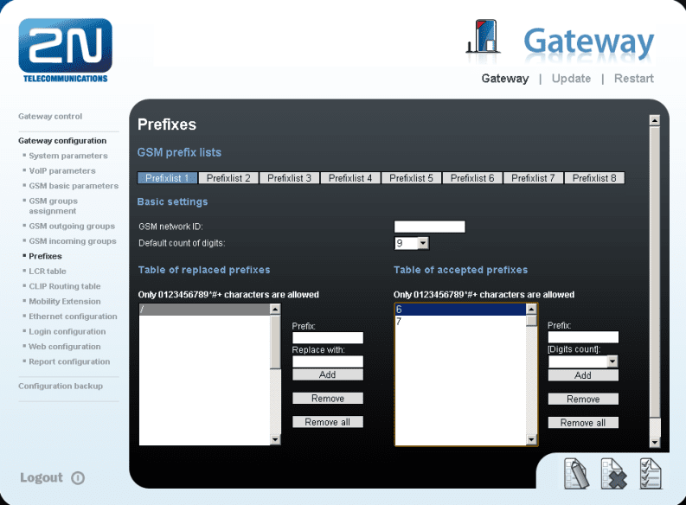Select the Prefixlist 1 tab
Image resolution: width=686 pixels, height=505 pixels.
(x=167, y=178)
